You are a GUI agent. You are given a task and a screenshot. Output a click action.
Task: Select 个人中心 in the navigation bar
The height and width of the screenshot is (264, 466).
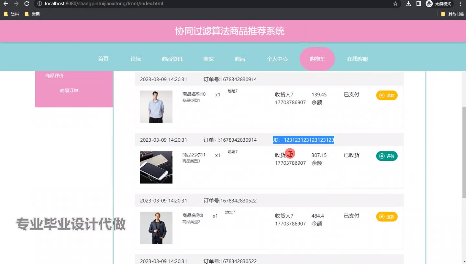[x=277, y=59]
